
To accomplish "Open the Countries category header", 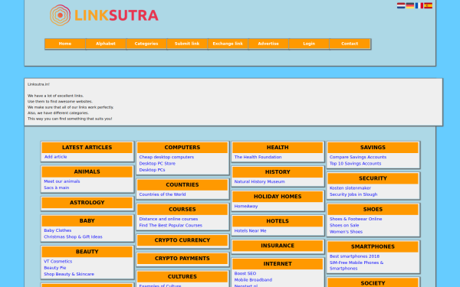I will [x=182, y=184].
